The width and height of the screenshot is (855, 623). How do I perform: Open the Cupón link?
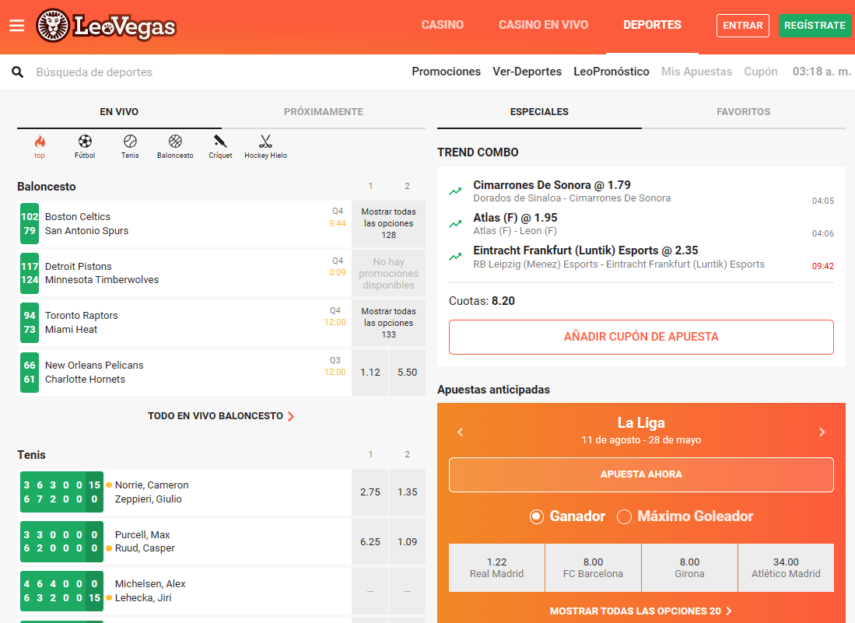[761, 72]
